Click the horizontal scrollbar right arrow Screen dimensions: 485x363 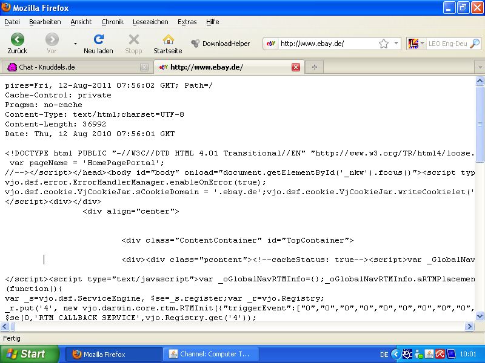[x=469, y=326]
